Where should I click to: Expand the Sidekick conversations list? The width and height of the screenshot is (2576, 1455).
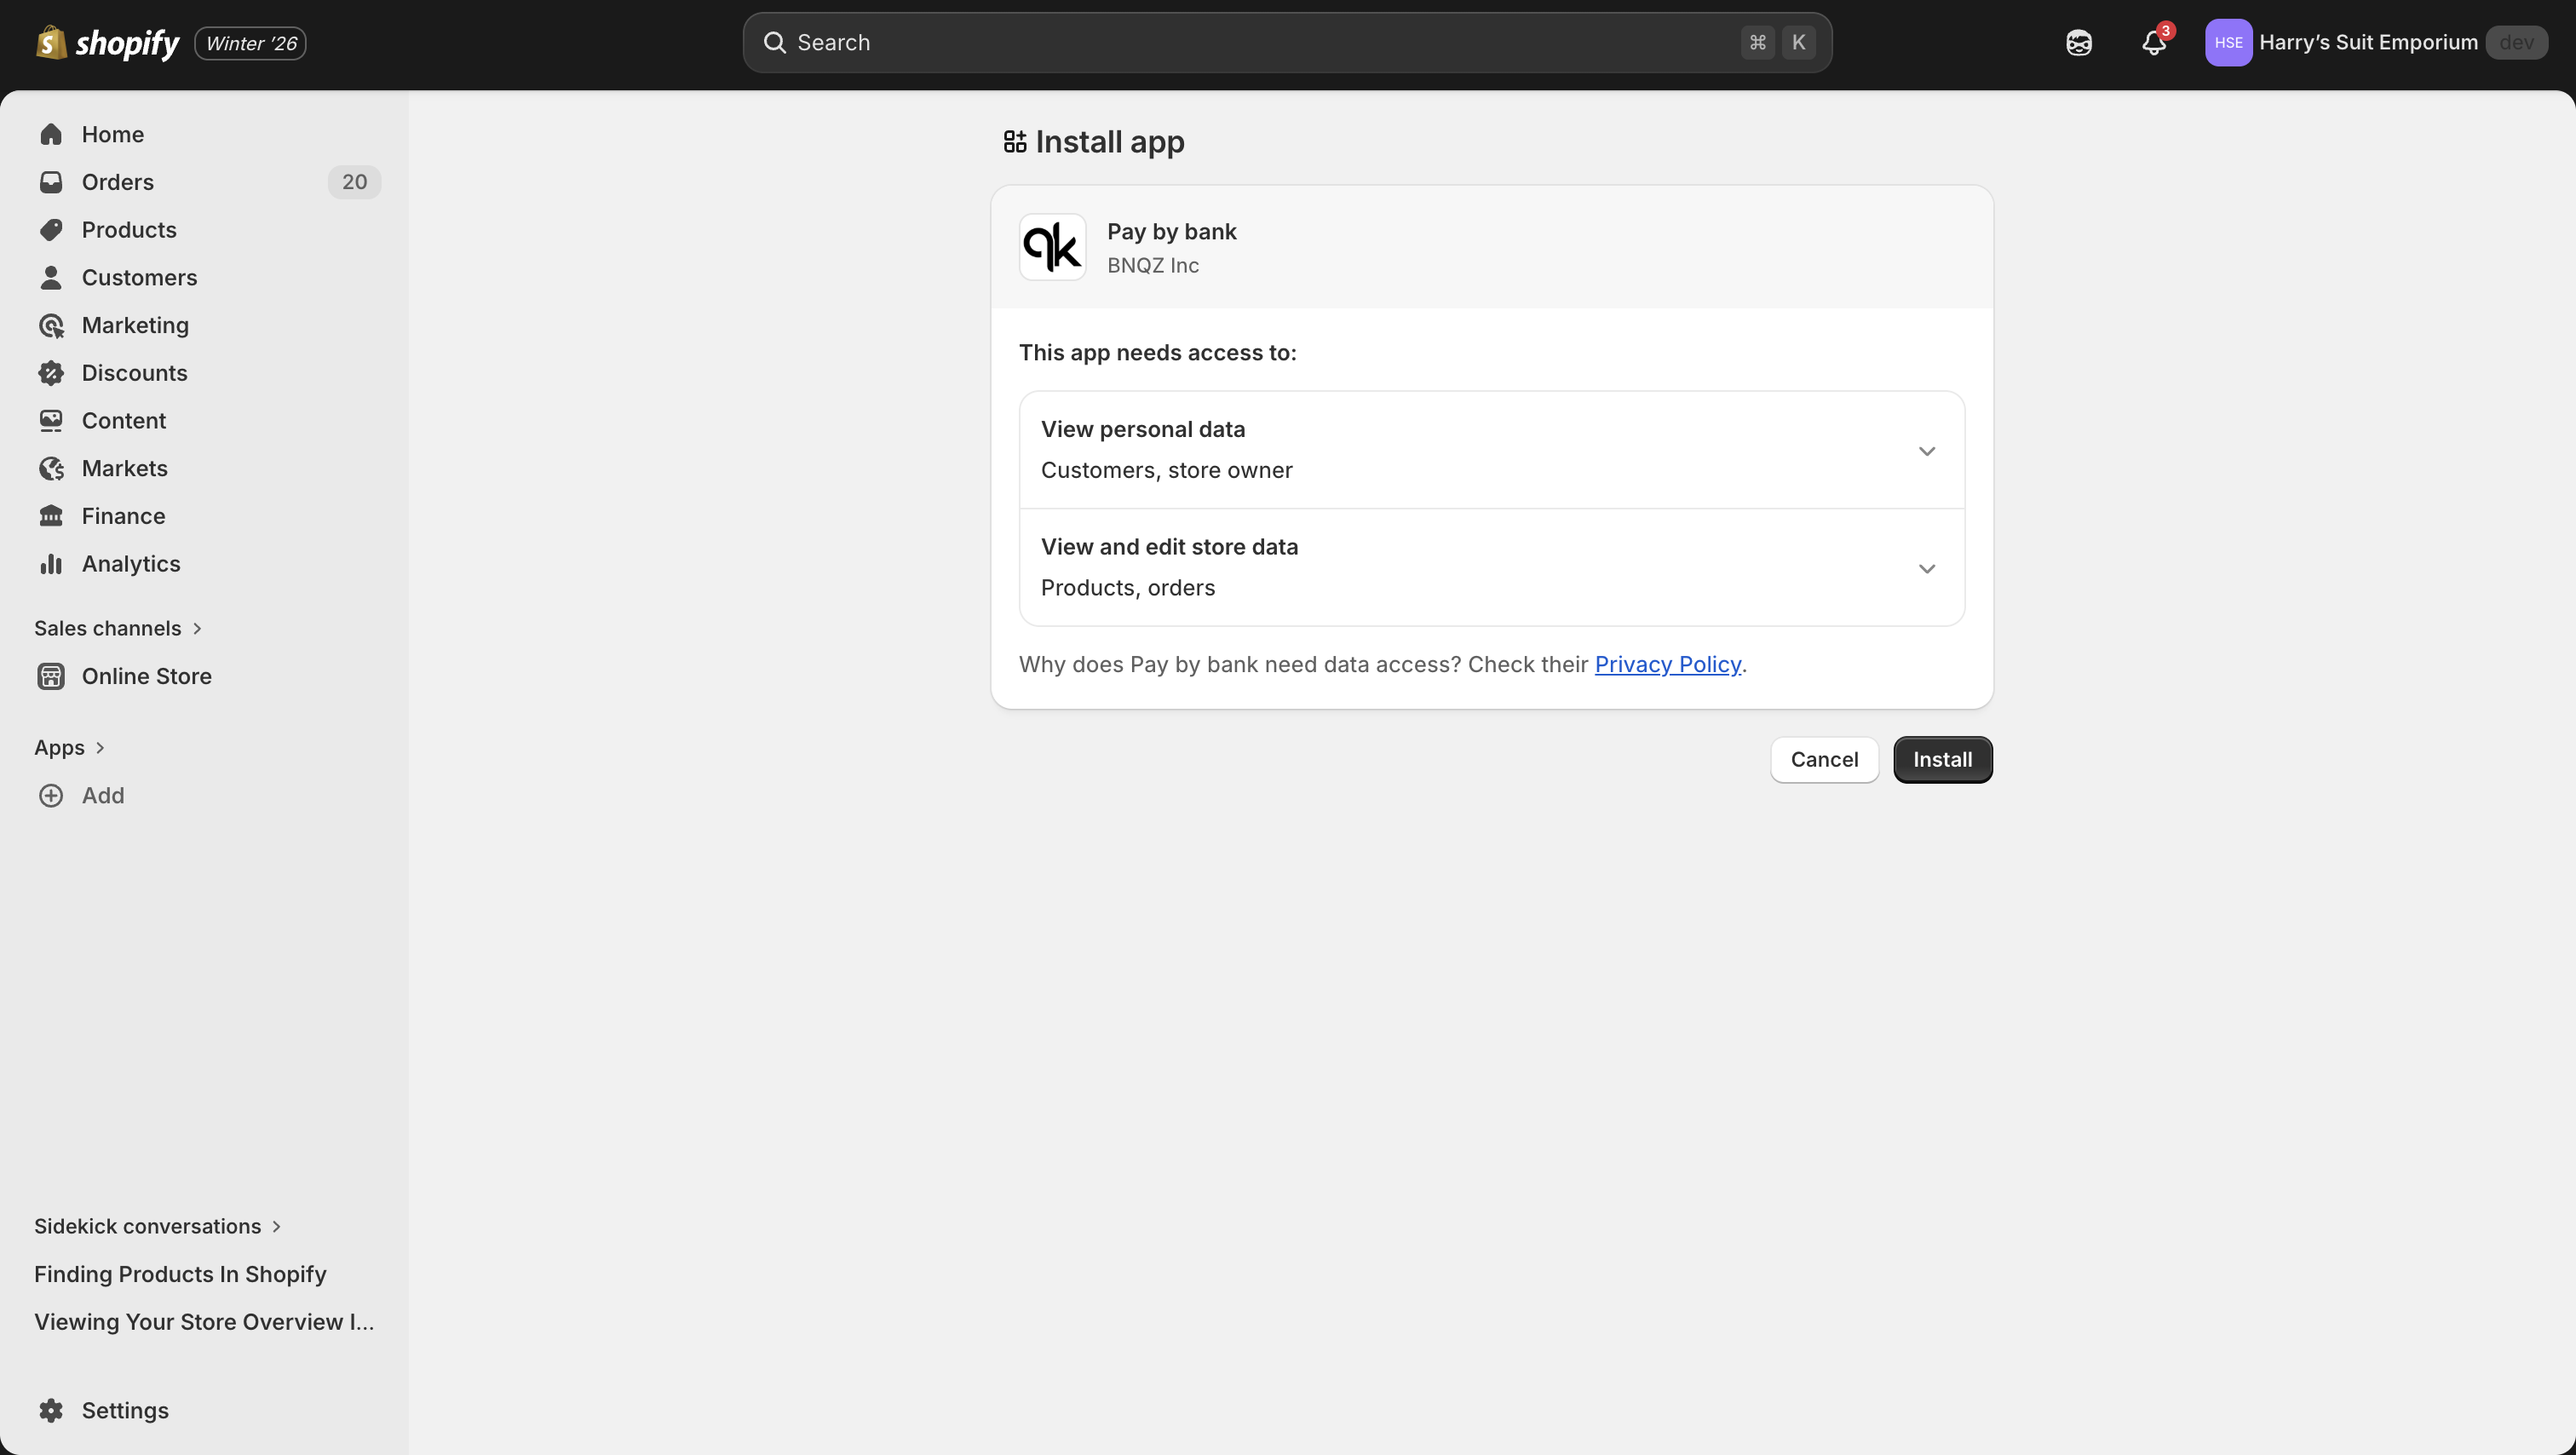tap(276, 1225)
